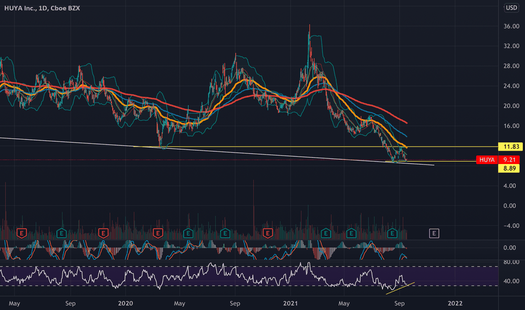Viewport: 525px width, 310px height.
Task: Click the 2022 time axis label
Action: click(x=455, y=303)
